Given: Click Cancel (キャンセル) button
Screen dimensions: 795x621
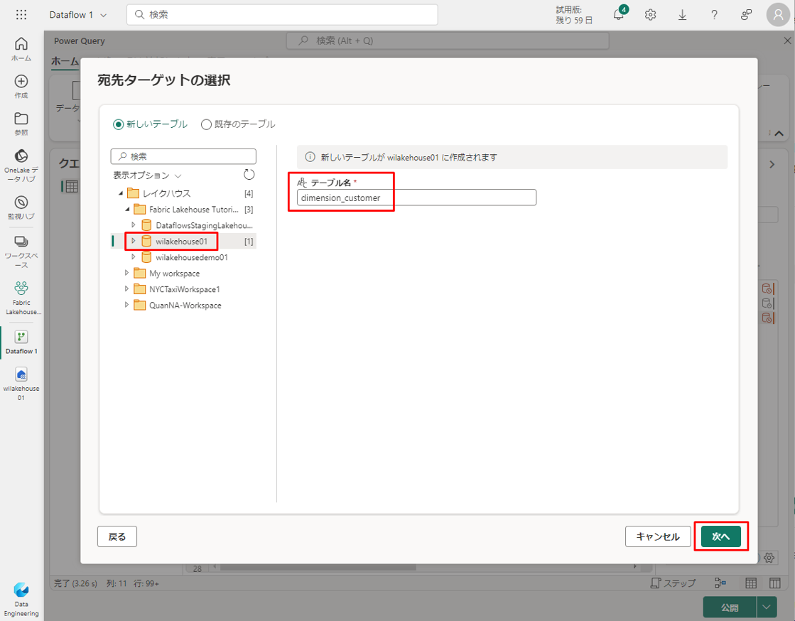Looking at the screenshot, I should click(x=658, y=536).
